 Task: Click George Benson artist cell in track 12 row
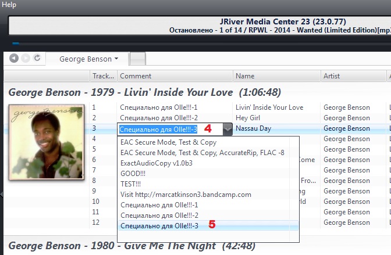(x=347, y=222)
